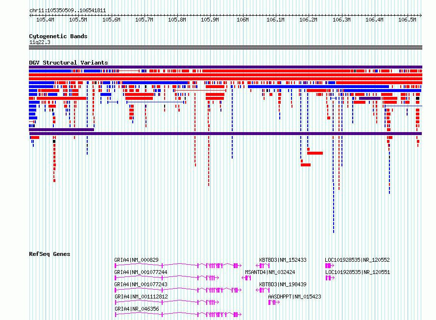Viewport: 436px width, 320px height.
Task: Click the LOC101928535 NR_120551 transcript glyph
Action: point(330,277)
